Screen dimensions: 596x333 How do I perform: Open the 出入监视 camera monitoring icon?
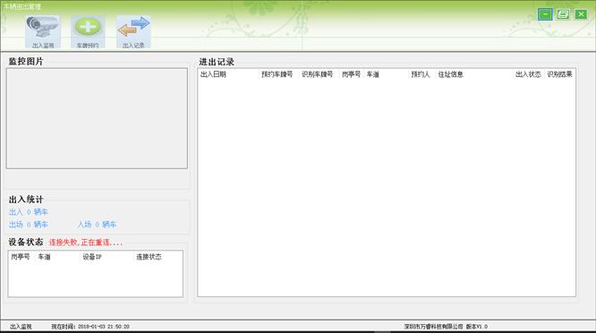[43, 32]
